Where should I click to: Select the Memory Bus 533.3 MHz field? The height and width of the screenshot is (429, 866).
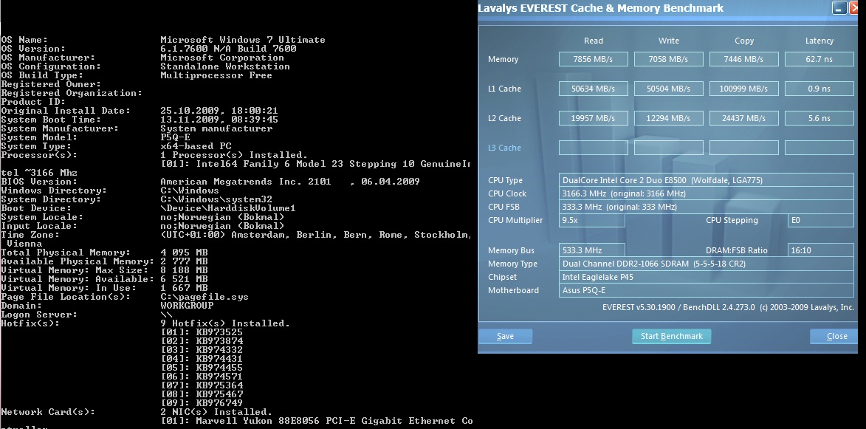pos(591,250)
